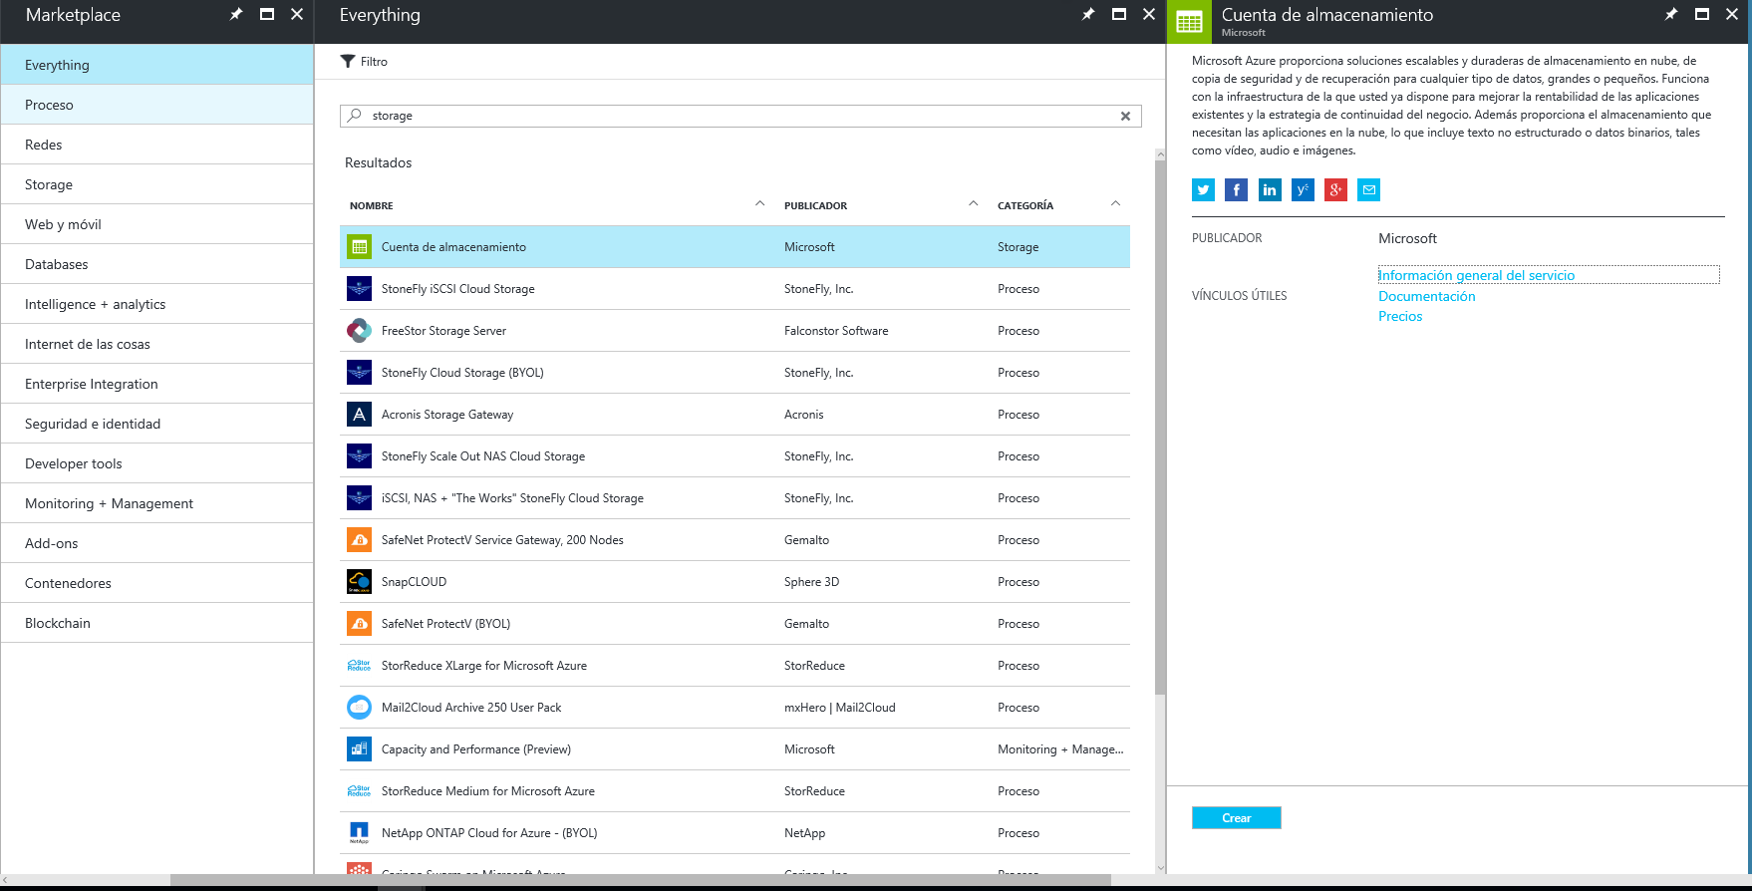This screenshot has height=891, width=1752.
Task: Open Databases category
Action: (x=157, y=264)
